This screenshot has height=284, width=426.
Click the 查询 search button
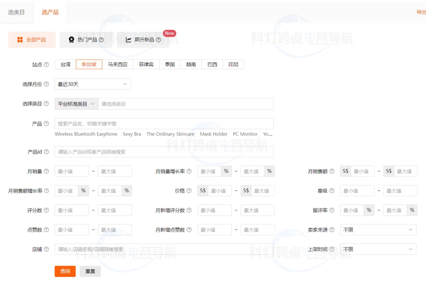pos(65,271)
